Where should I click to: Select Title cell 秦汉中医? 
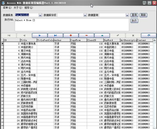28,51
